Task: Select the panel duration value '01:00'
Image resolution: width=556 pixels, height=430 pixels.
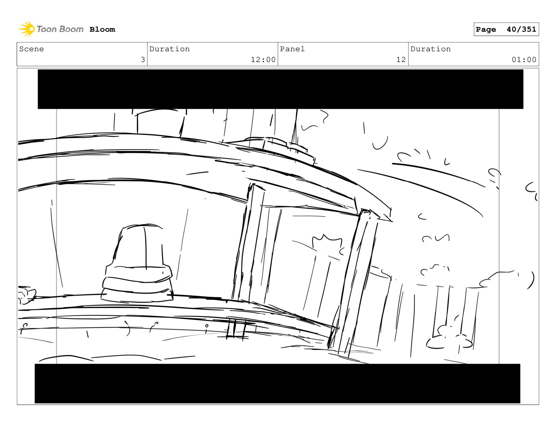Action: [524, 60]
